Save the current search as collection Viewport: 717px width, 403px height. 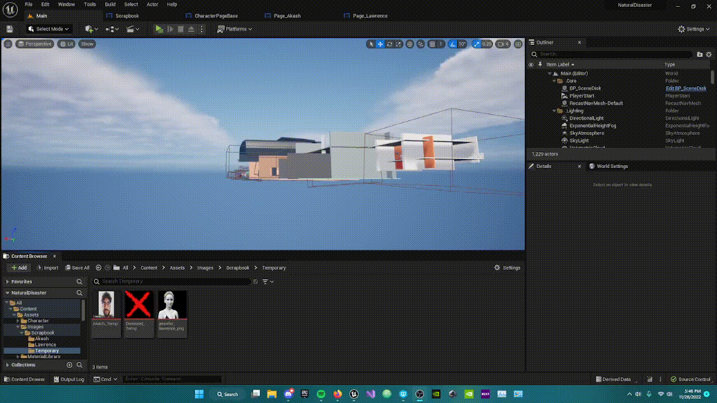(255, 282)
